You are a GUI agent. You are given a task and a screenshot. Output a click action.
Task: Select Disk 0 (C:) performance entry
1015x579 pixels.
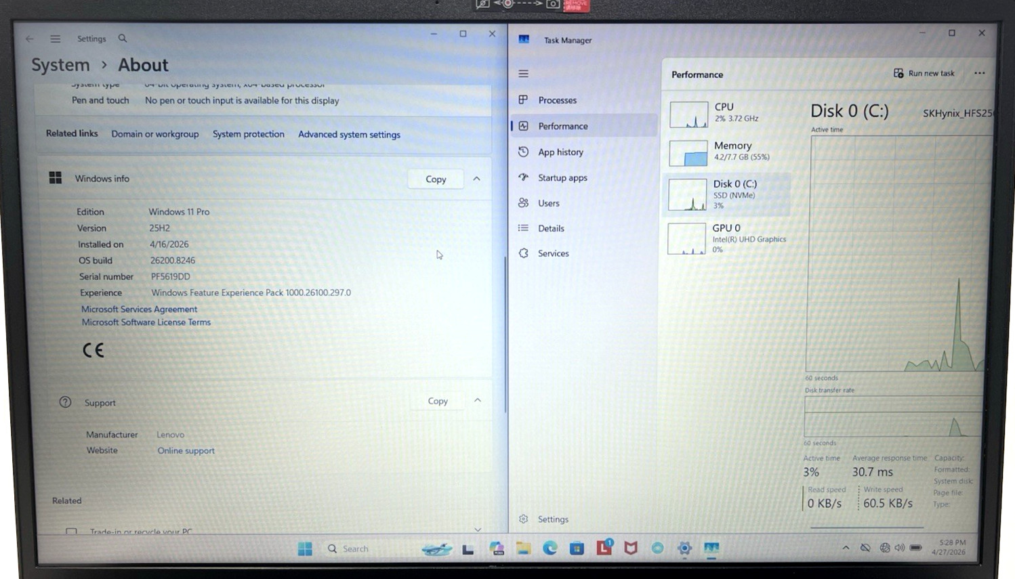tap(726, 194)
